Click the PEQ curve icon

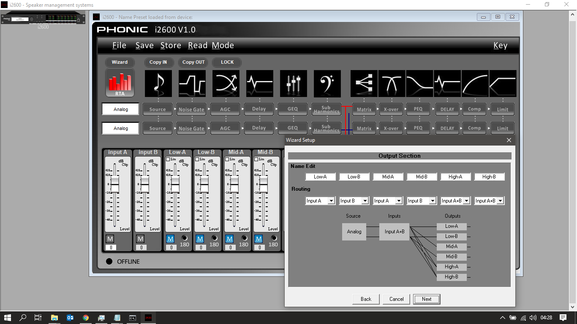pos(420,84)
